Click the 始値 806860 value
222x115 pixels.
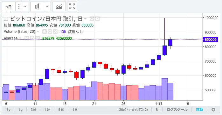[19, 25]
